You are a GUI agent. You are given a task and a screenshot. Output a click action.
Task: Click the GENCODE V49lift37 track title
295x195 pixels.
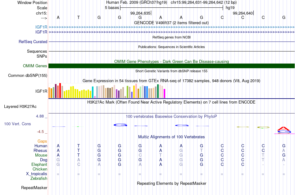171,23
